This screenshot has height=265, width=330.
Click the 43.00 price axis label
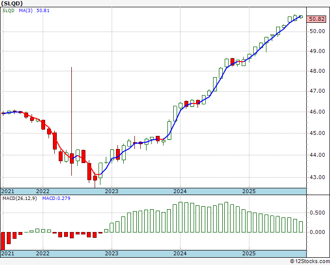tap(317, 177)
